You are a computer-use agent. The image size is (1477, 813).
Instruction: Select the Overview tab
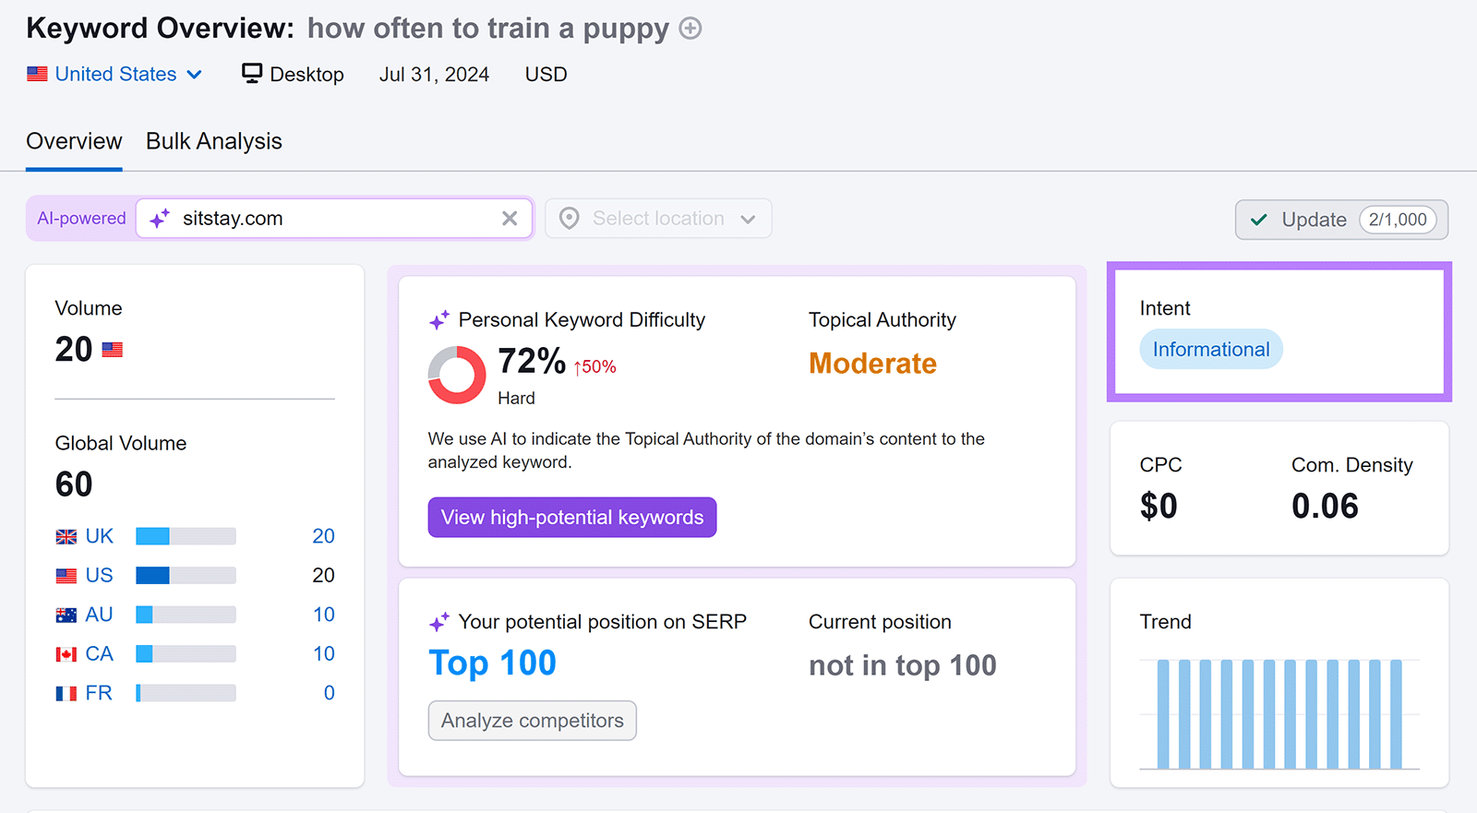(74, 141)
